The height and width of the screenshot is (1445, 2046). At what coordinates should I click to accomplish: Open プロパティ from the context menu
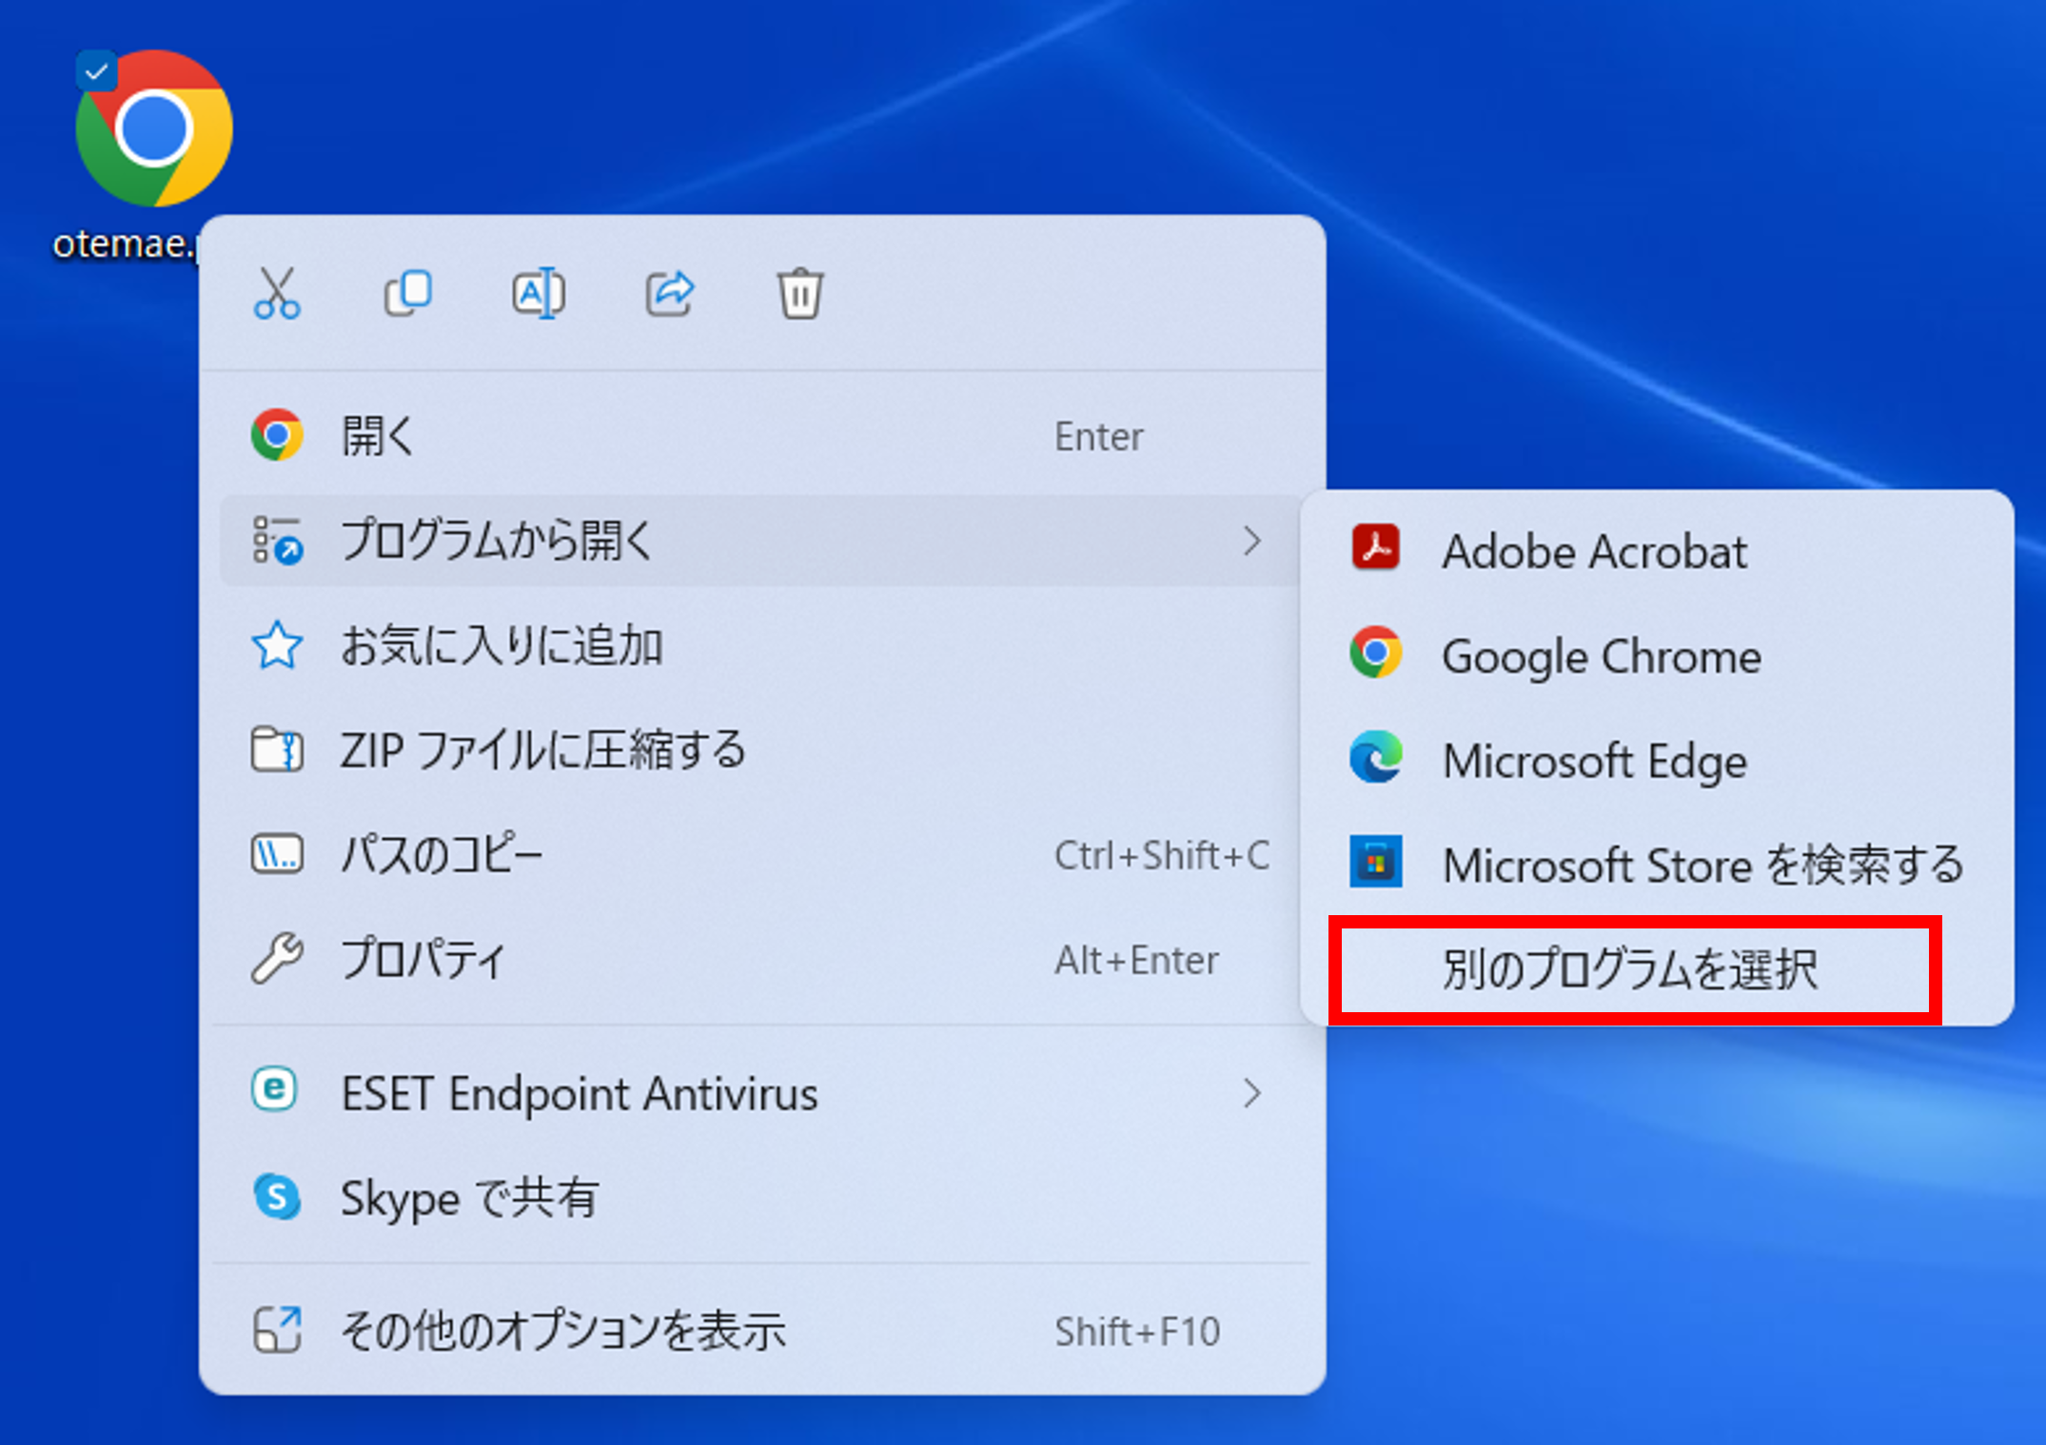click(x=761, y=959)
